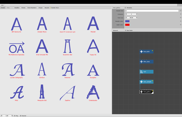
Task: Click the SimSun letter sample
Action: [42, 69]
